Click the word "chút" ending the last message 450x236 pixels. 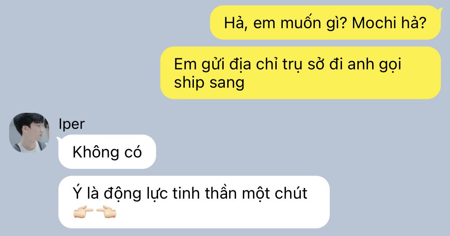[x=291, y=193]
